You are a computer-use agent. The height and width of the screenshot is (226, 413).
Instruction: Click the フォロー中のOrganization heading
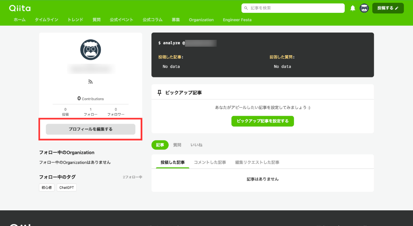67,153
